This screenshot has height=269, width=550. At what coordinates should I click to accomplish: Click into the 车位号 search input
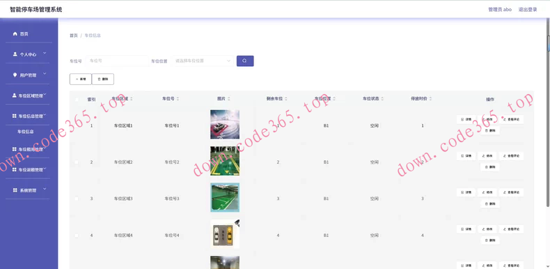117,61
